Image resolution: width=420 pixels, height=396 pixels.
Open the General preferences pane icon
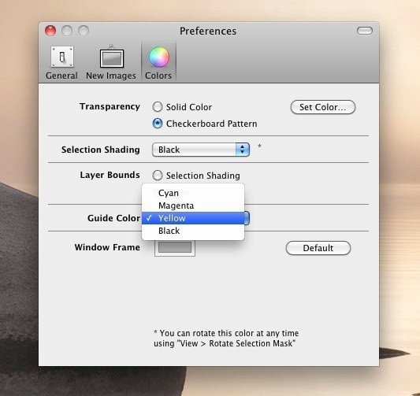[x=62, y=57]
